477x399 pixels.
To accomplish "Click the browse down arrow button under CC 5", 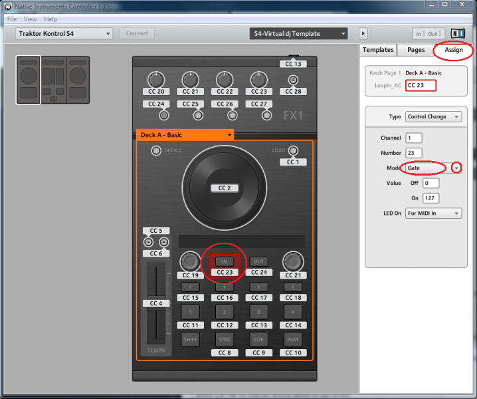I will point(148,242).
